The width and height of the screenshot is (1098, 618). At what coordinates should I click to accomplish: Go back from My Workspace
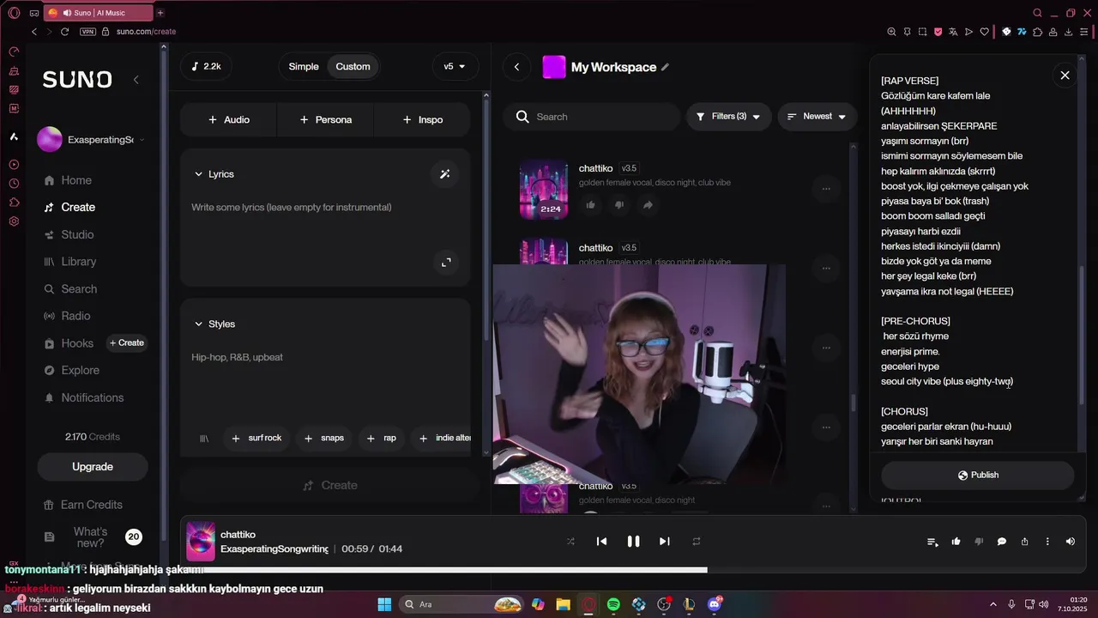click(x=516, y=67)
